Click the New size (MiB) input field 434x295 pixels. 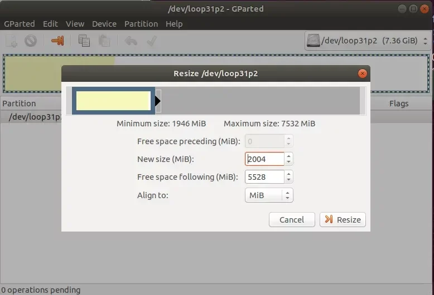coord(264,159)
